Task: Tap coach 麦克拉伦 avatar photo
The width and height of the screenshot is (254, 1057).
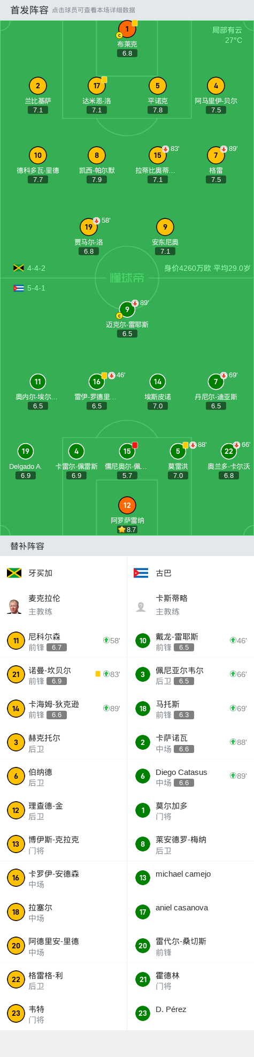Action: tap(14, 605)
